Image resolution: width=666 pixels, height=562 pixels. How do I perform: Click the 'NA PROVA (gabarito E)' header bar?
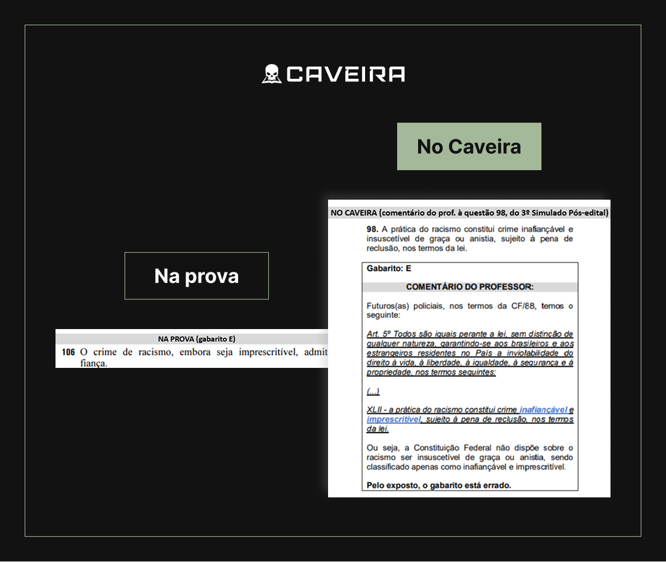point(192,339)
